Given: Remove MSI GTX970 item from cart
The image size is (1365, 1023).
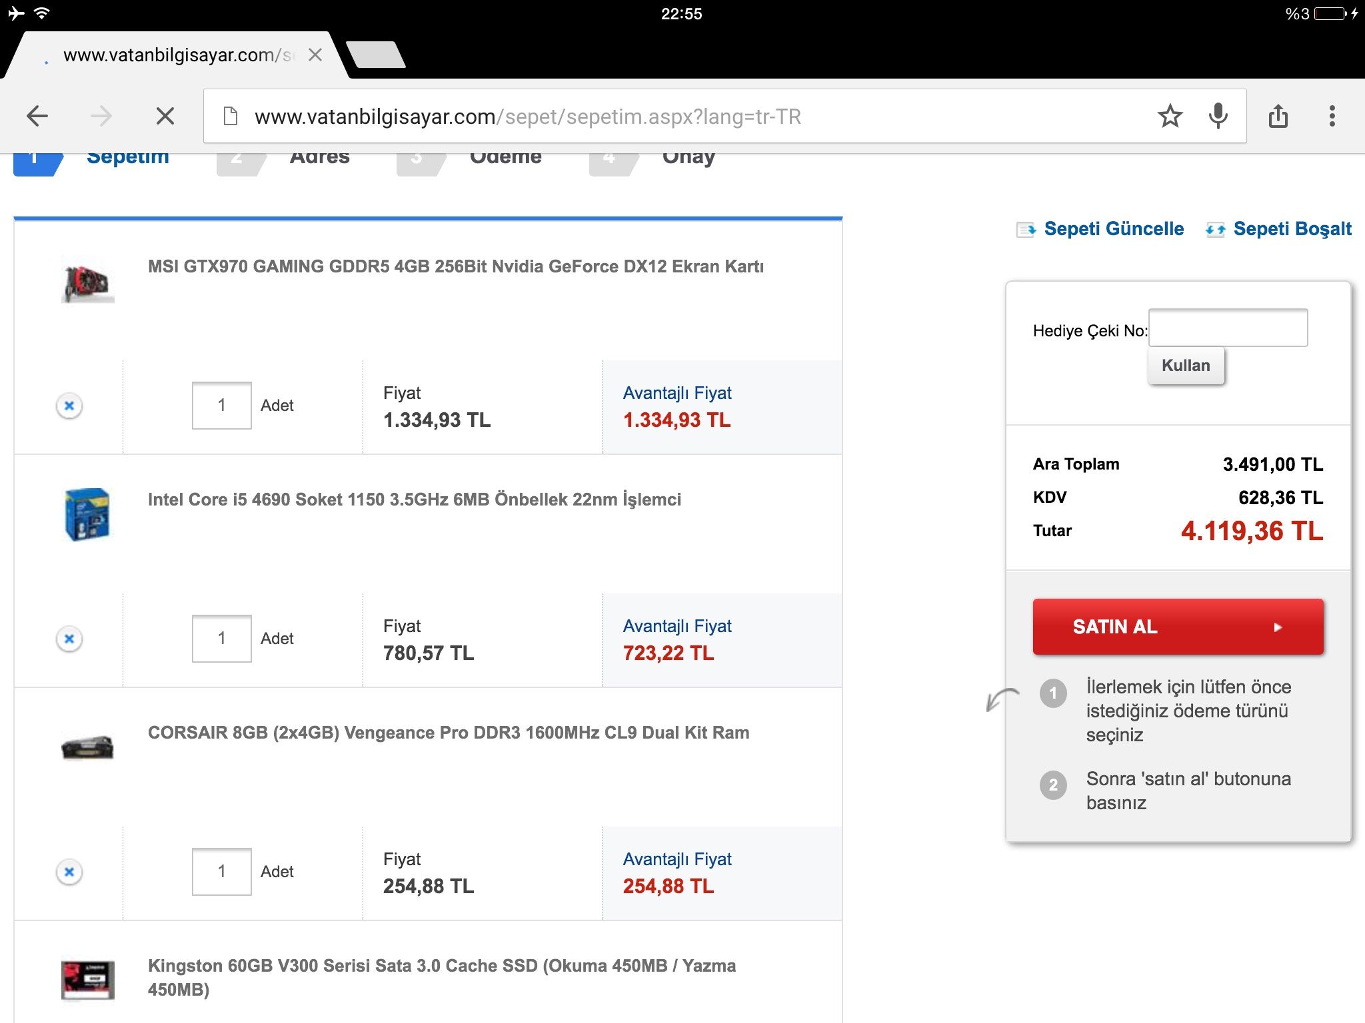Looking at the screenshot, I should coord(69,406).
